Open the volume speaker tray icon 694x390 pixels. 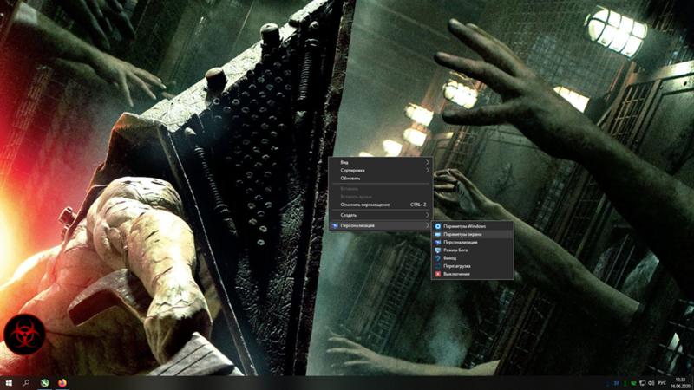coord(651,383)
